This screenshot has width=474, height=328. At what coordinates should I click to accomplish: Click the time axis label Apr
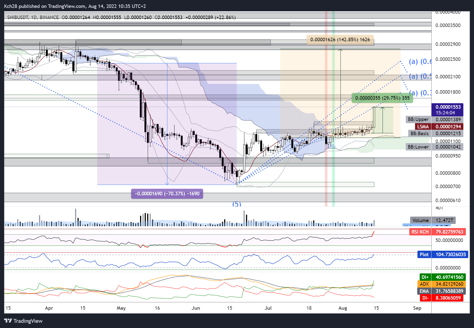49,308
